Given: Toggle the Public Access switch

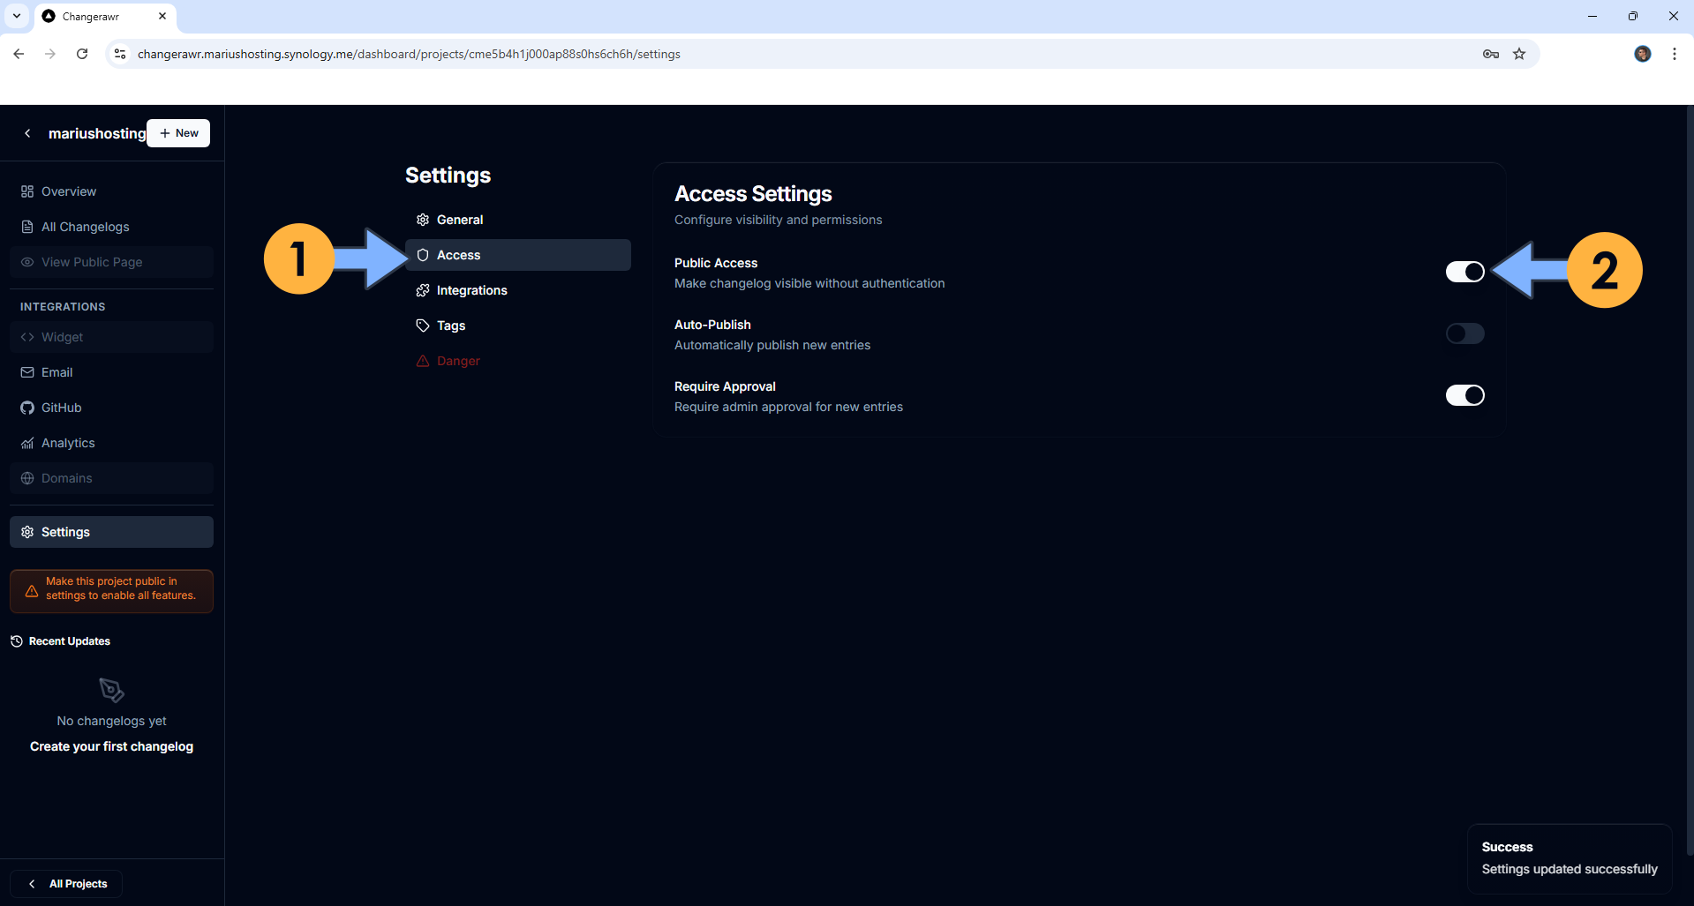Looking at the screenshot, I should 1464,272.
